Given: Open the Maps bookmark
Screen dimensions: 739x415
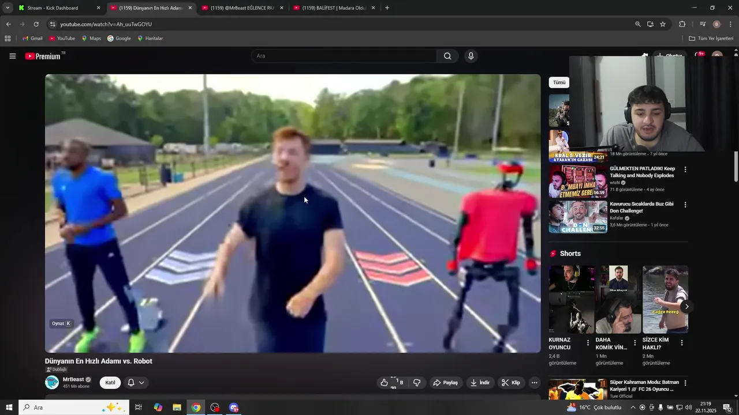Looking at the screenshot, I should point(91,39).
